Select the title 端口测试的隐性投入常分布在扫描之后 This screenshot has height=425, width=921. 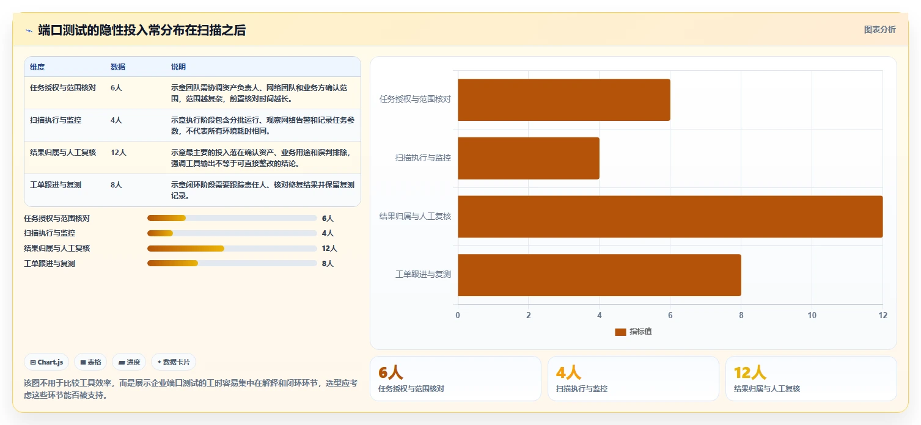point(142,31)
